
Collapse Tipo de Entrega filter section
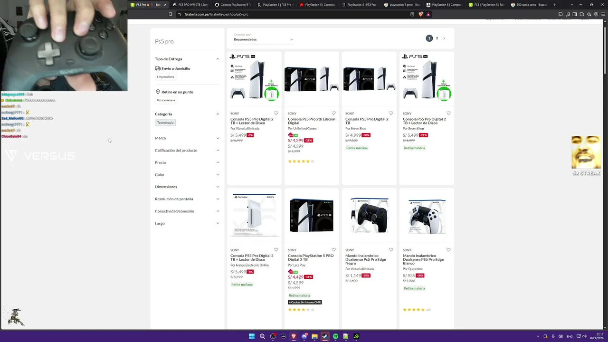pyautogui.click(x=218, y=59)
